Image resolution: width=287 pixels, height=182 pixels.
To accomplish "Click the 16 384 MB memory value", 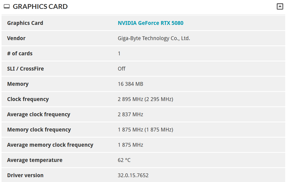I will pos(130,84).
